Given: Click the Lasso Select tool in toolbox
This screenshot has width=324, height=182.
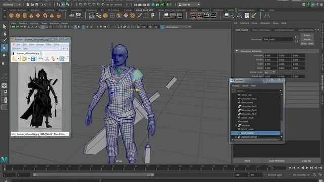Looking at the screenshot, I should [x=4, y=34].
